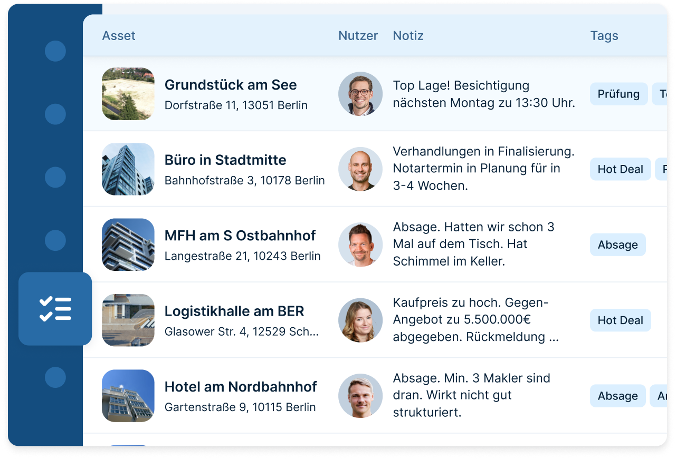The height and width of the screenshot is (459, 676).
Task: Open the Grundstück am See title
Action: point(231,85)
